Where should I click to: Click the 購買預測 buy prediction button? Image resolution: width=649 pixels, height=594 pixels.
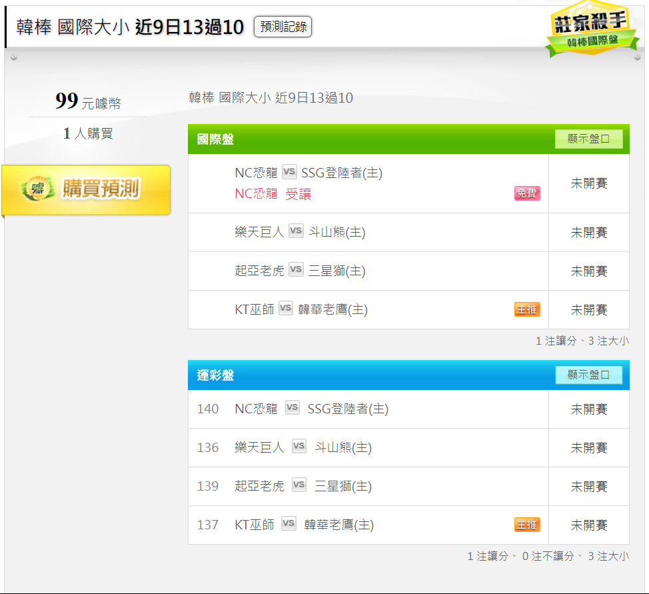[x=86, y=190]
